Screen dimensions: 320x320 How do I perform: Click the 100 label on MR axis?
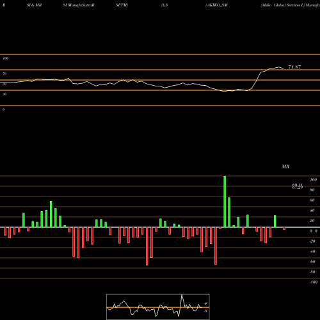(x=313, y=180)
